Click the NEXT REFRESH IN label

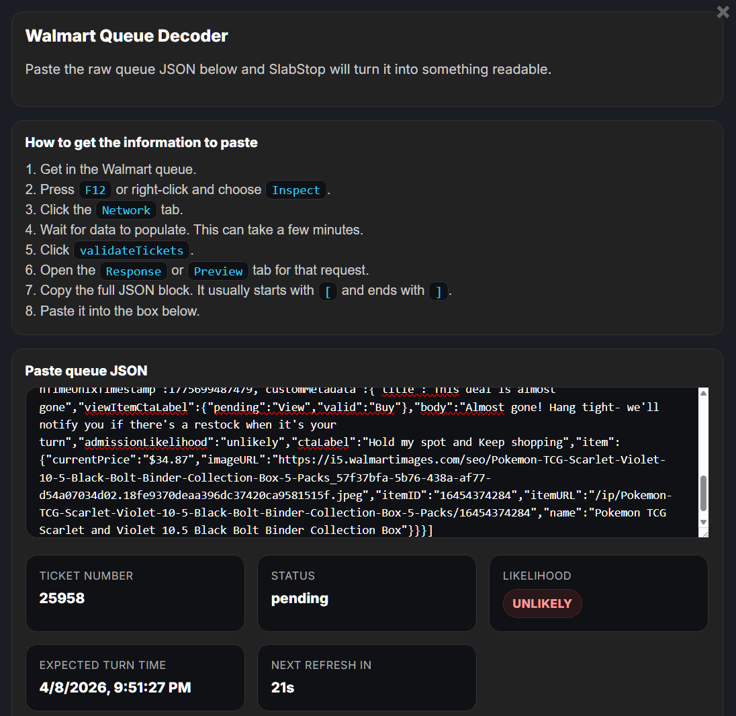[321, 665]
